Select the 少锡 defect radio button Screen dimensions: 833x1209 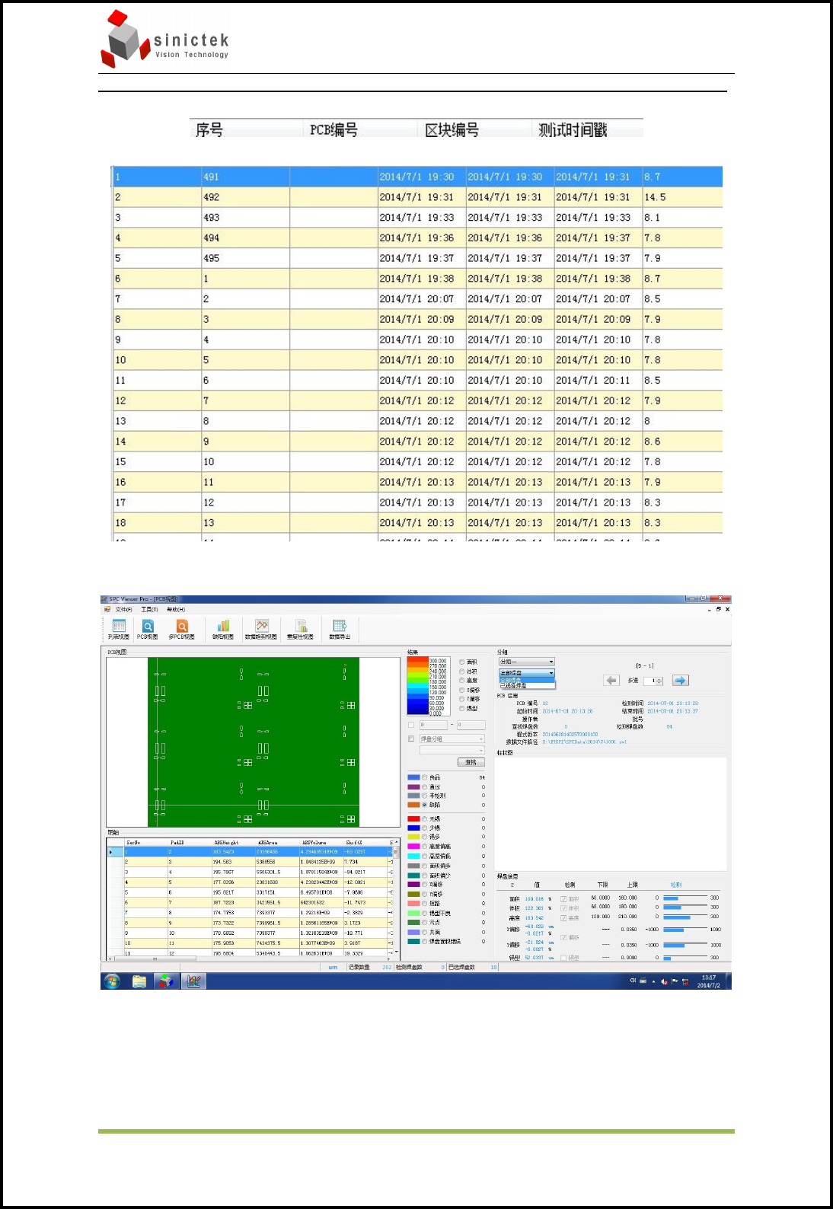tap(425, 828)
